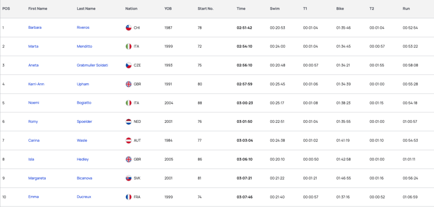Open Margareta first name link

37,178
